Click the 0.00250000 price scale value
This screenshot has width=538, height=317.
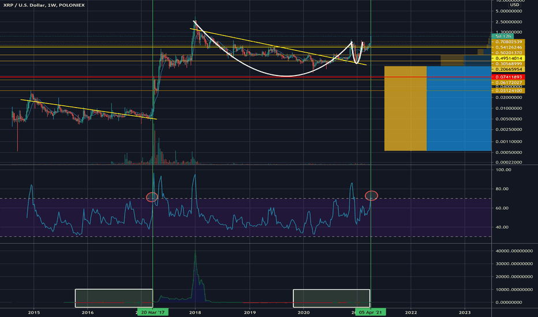click(509, 130)
